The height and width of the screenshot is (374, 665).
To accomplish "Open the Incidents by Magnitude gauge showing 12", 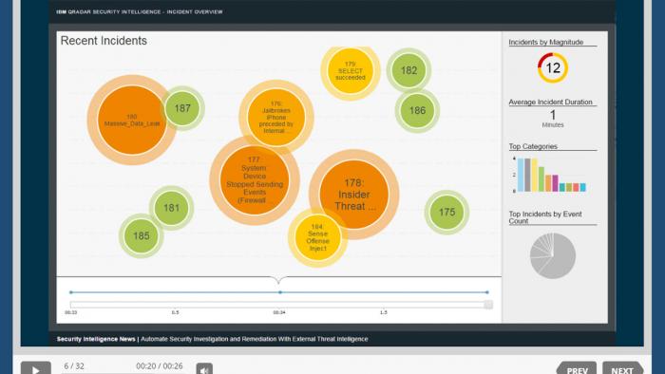I will click(x=553, y=67).
